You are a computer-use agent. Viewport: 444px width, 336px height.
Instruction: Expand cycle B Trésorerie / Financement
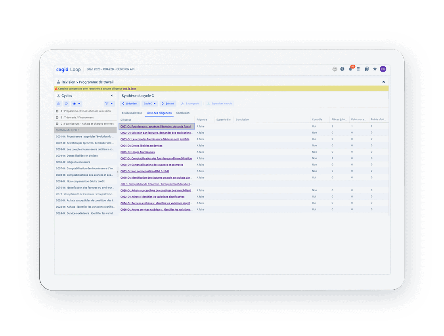click(x=57, y=118)
